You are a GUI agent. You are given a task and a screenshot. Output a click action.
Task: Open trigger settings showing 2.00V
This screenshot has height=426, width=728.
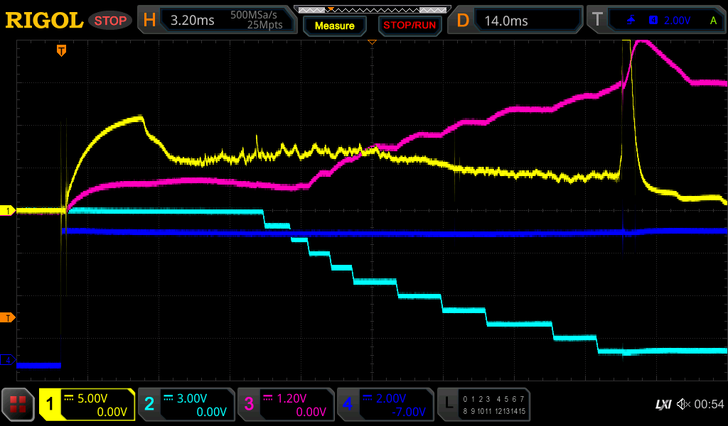tap(655, 21)
